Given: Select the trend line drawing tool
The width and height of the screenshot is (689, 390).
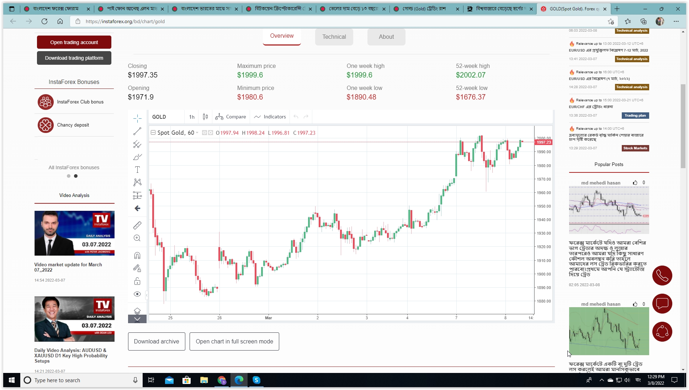Looking at the screenshot, I should point(137,131).
